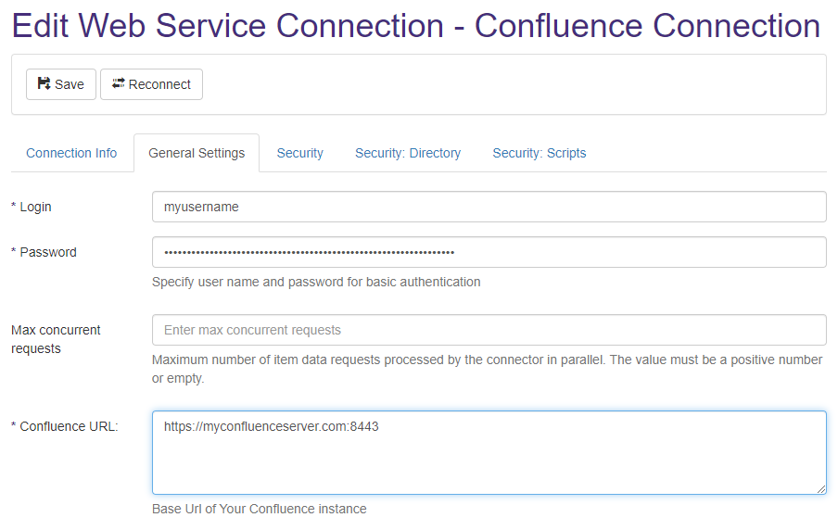
Task: Click the Password field label
Action: 47,252
